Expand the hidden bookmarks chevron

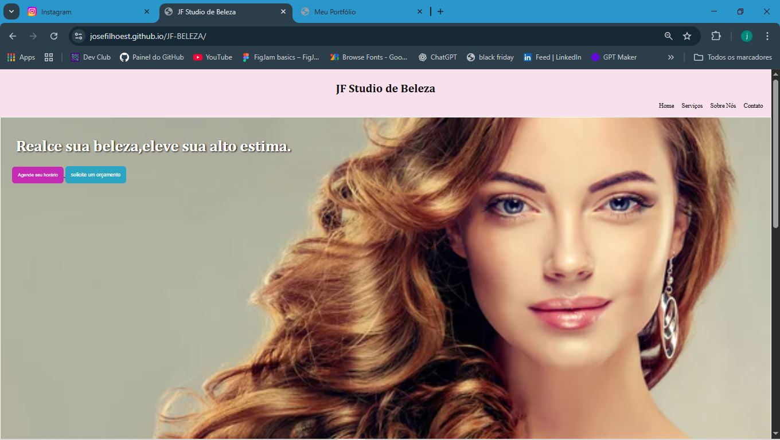click(x=671, y=57)
